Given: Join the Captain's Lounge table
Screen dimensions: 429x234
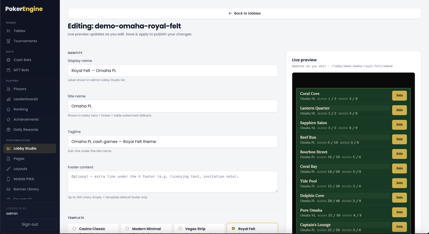Looking at the screenshot, I should [399, 227].
